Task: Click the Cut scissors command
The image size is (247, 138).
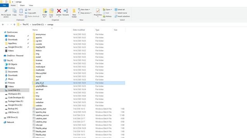Action: coord(28,10)
